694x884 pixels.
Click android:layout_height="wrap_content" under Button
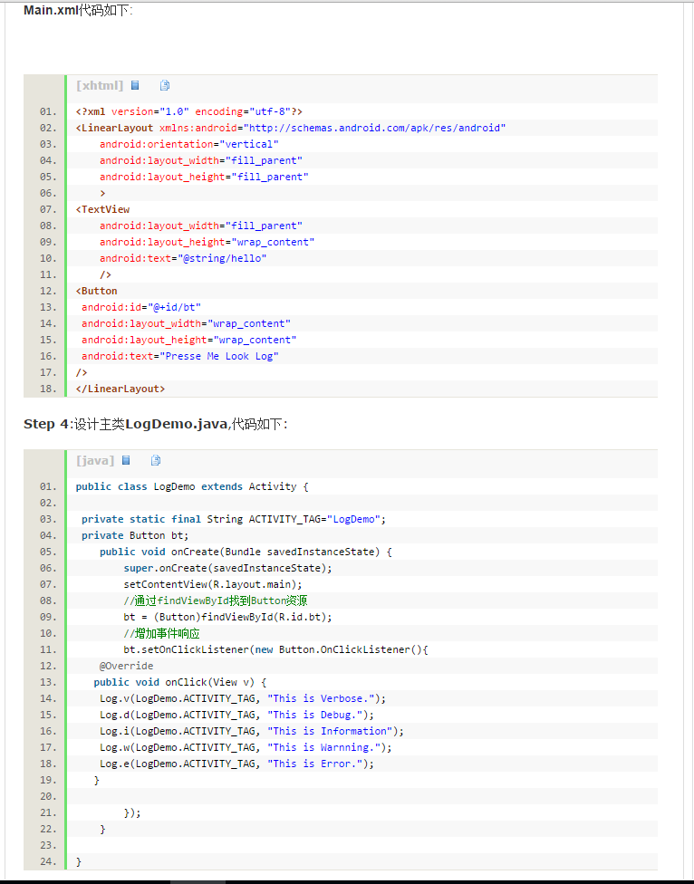[x=188, y=340]
